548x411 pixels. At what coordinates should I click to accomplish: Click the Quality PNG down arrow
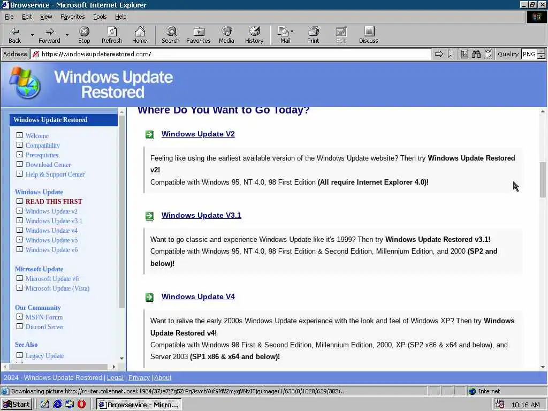[x=542, y=57]
